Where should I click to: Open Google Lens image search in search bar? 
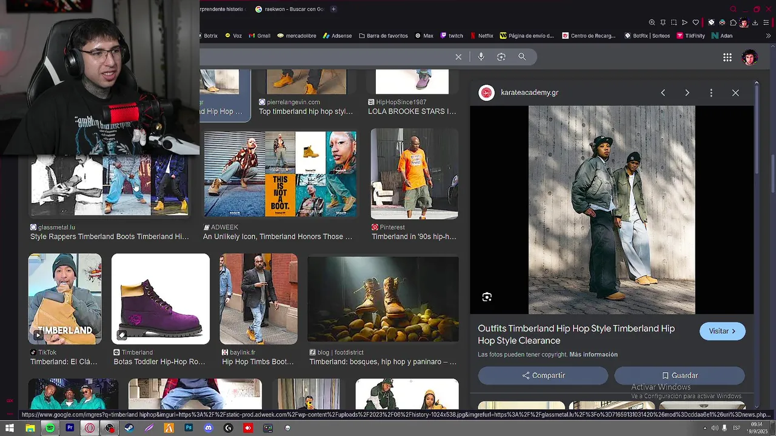click(501, 57)
